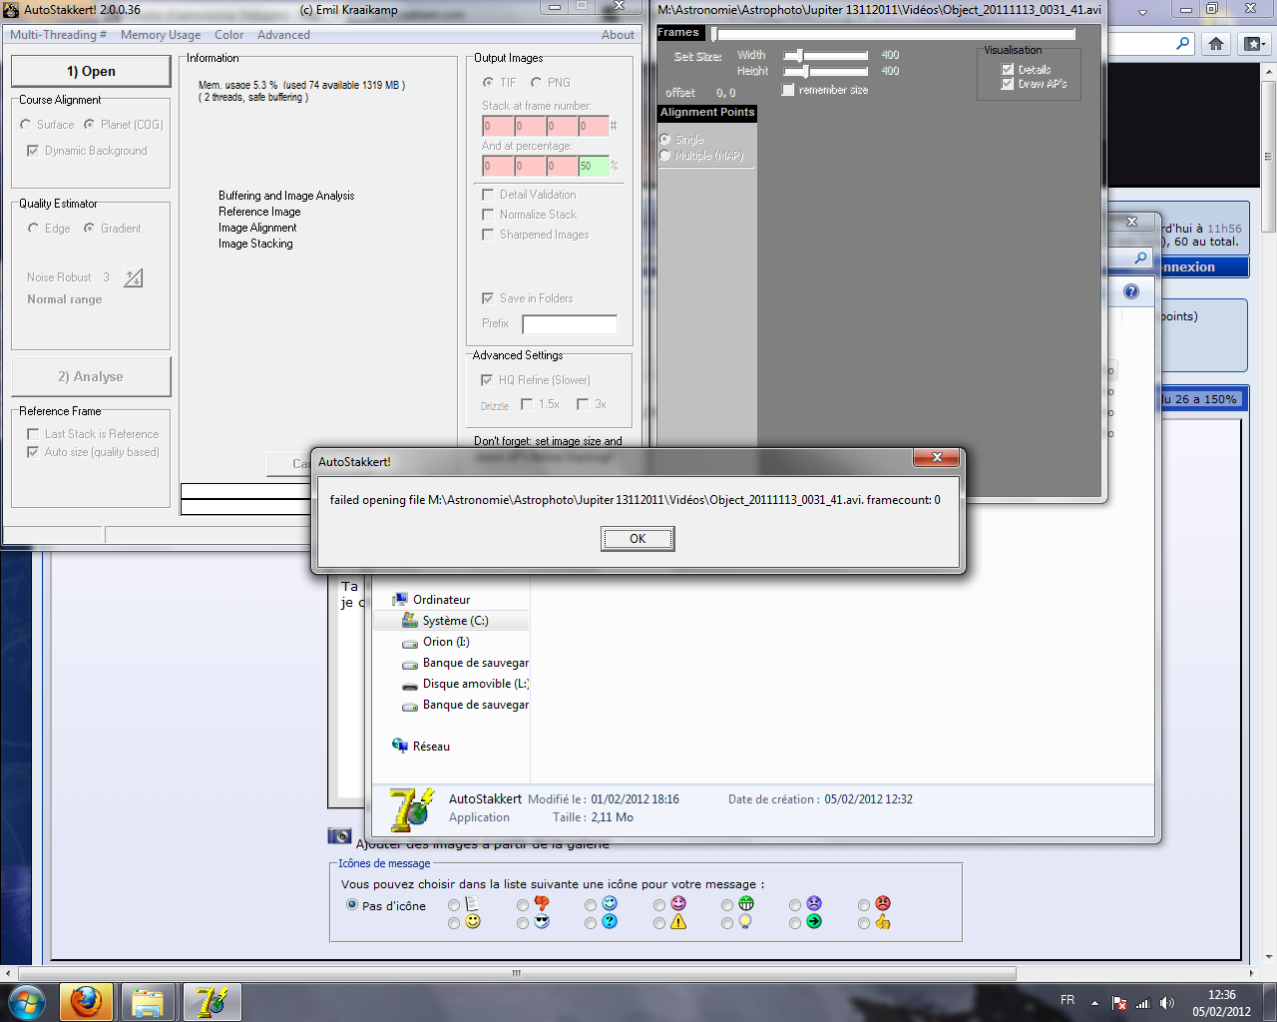
Task: Enable the Sharpened Images checkbox
Action: pyautogui.click(x=488, y=235)
